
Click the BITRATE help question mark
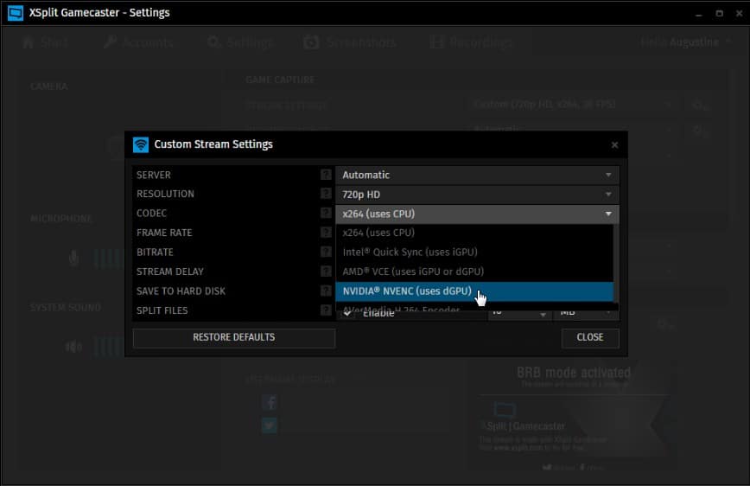point(326,252)
